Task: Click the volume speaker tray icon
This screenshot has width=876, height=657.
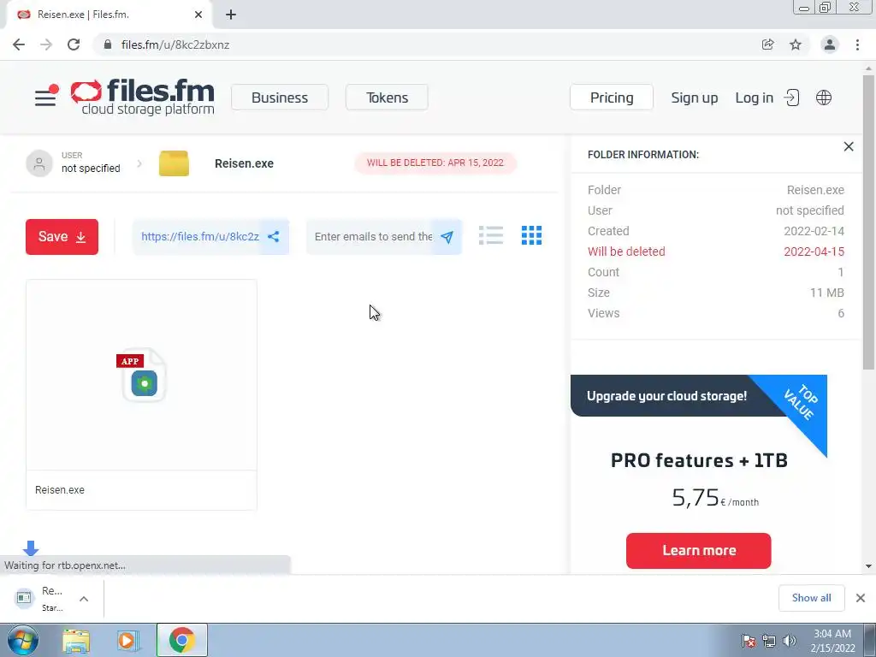Action: pyautogui.click(x=789, y=641)
